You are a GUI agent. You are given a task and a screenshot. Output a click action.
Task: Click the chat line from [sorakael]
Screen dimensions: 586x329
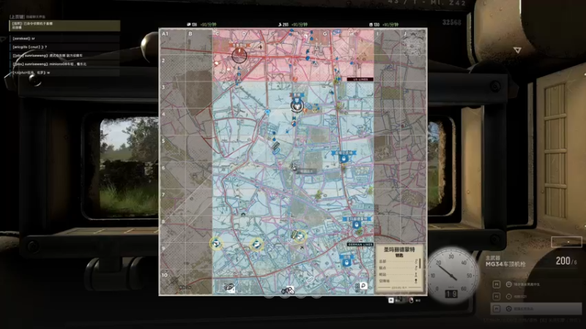coord(64,39)
